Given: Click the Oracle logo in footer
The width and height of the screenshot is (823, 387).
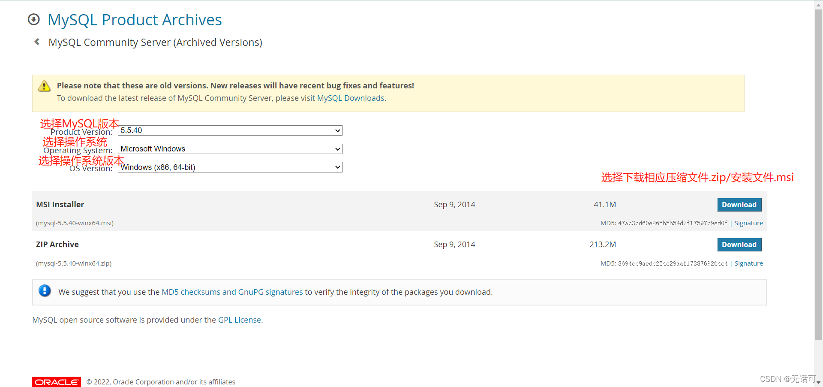Looking at the screenshot, I should [57, 382].
